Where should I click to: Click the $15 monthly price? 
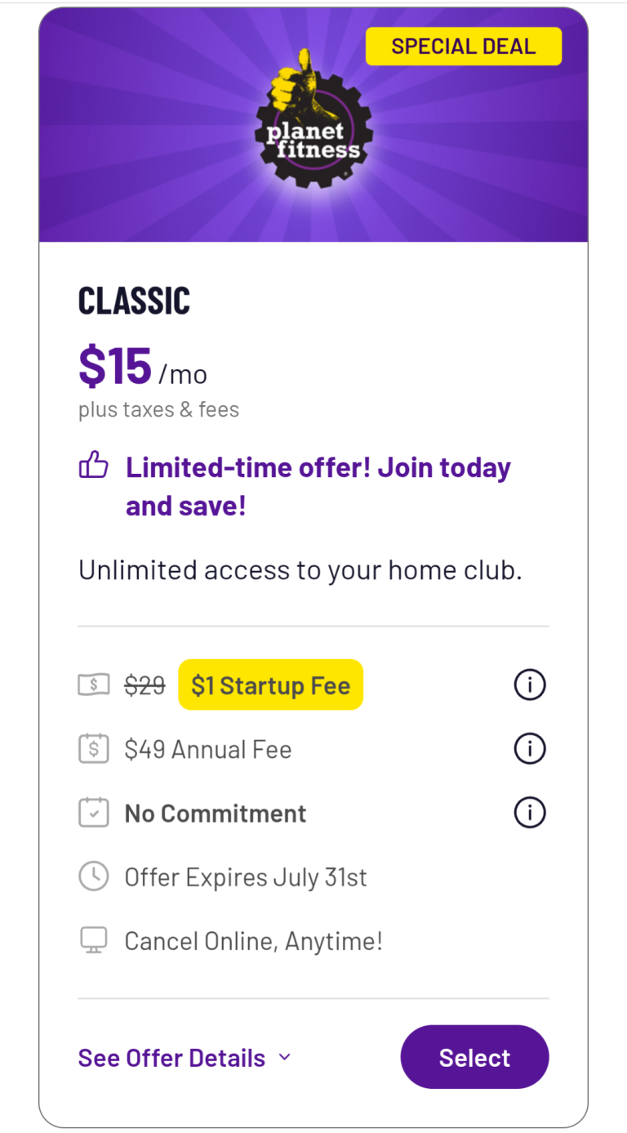point(115,366)
